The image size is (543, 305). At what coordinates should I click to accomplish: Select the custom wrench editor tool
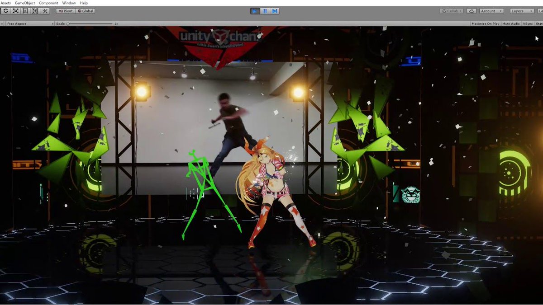click(44, 11)
